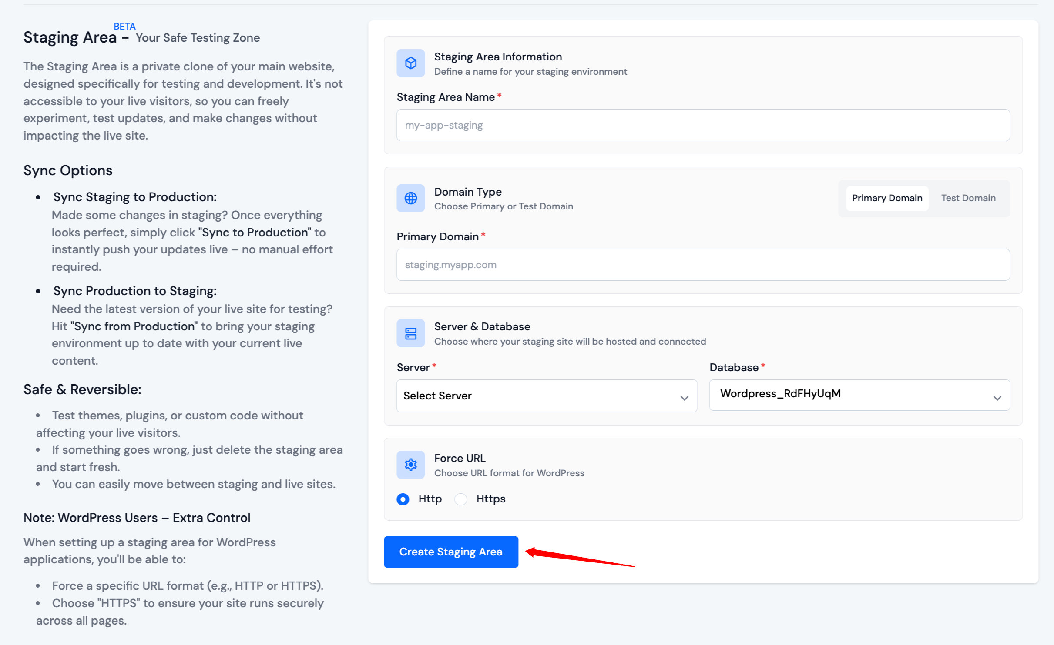Screen dimensions: 1054x645
Task: Click the Http option label
Action: 430,499
